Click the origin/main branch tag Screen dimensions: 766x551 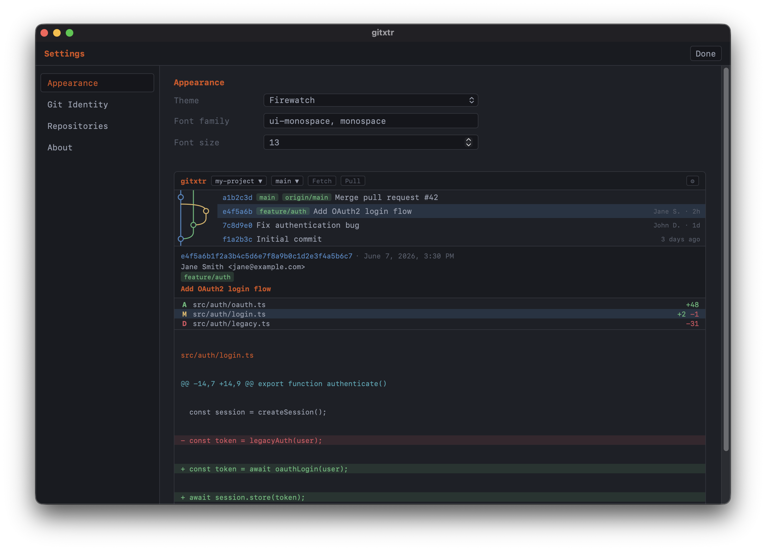(x=306, y=197)
